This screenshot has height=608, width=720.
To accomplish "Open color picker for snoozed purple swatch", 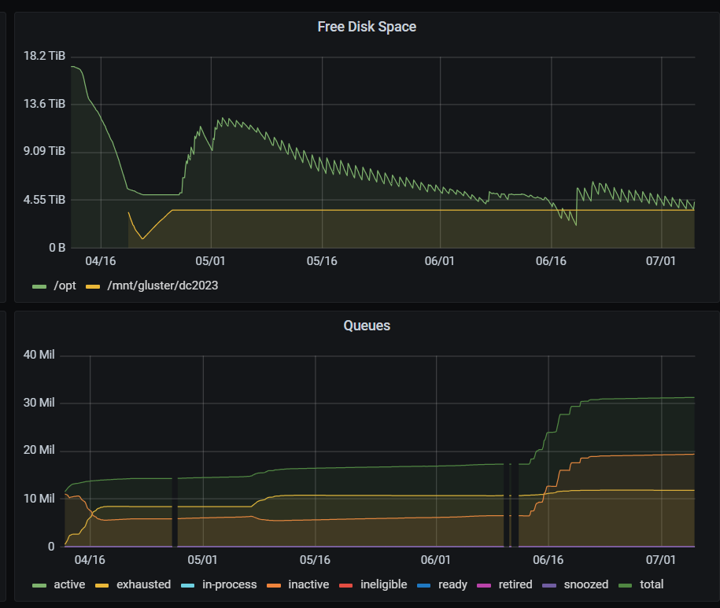I will pos(549,585).
